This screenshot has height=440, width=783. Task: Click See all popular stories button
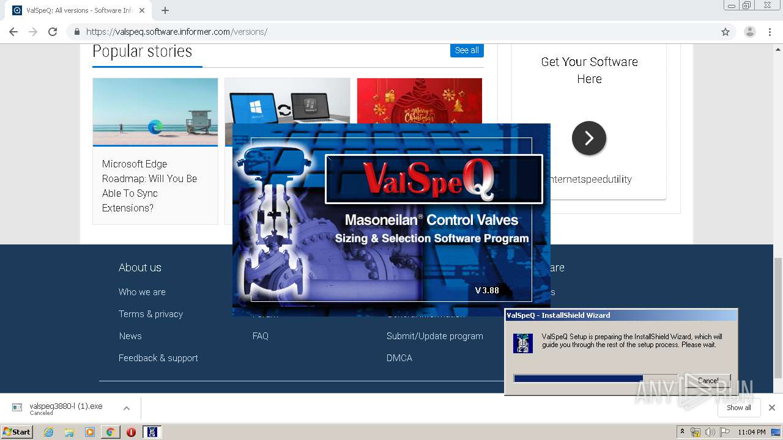tap(467, 50)
